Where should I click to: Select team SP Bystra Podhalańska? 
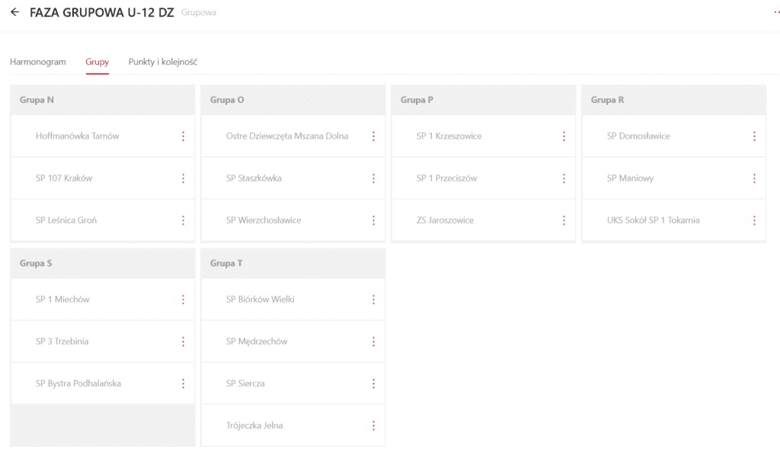(x=78, y=384)
